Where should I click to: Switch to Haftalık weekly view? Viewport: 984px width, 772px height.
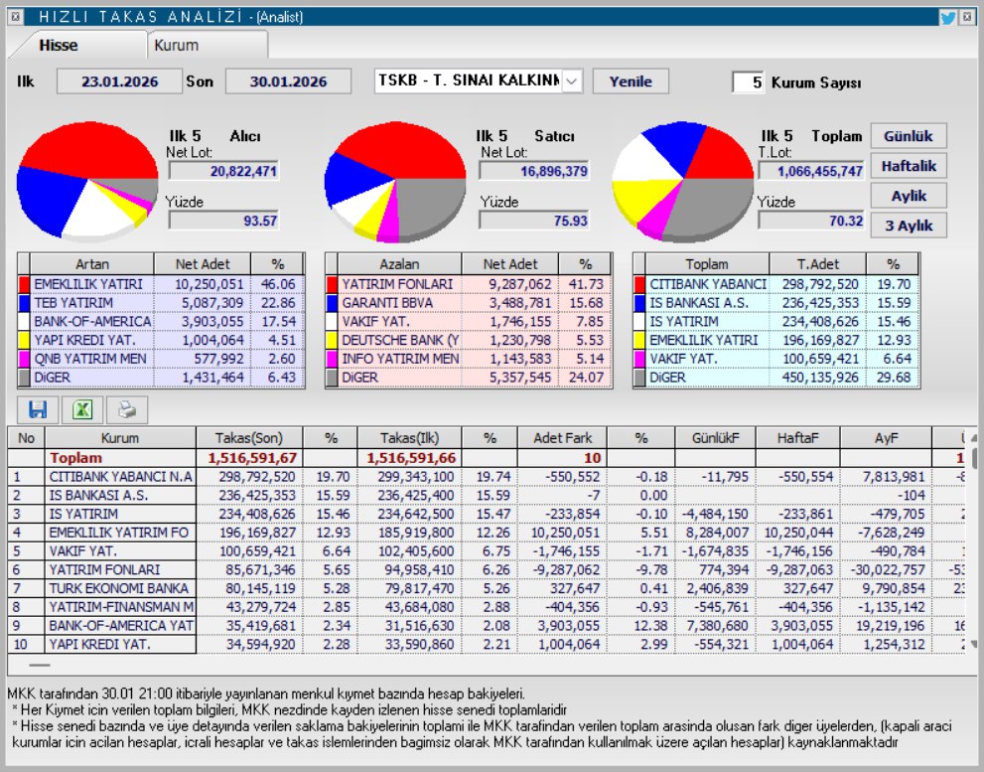tap(909, 166)
